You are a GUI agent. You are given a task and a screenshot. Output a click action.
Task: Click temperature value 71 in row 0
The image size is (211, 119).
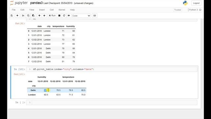(x=63, y=31)
